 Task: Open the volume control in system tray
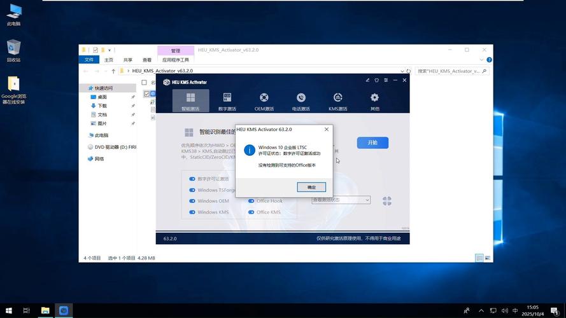click(505, 310)
